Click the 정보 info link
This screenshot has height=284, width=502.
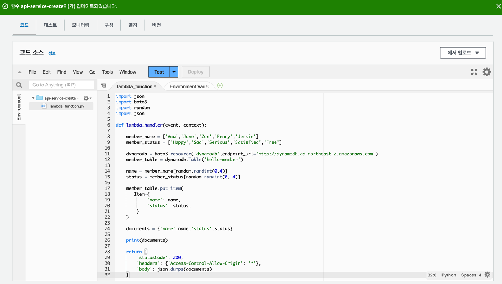(52, 53)
